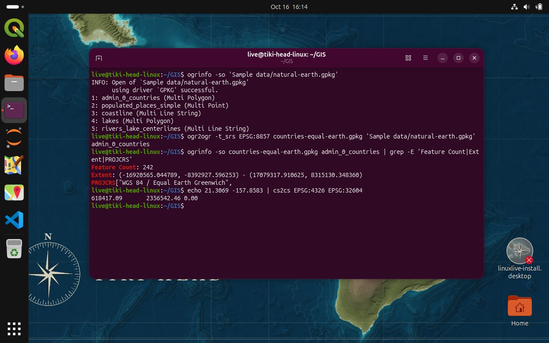The height and width of the screenshot is (343, 549).
Task: Click 'admin_0_countries (Multi Polygon)' line
Action: [153, 98]
